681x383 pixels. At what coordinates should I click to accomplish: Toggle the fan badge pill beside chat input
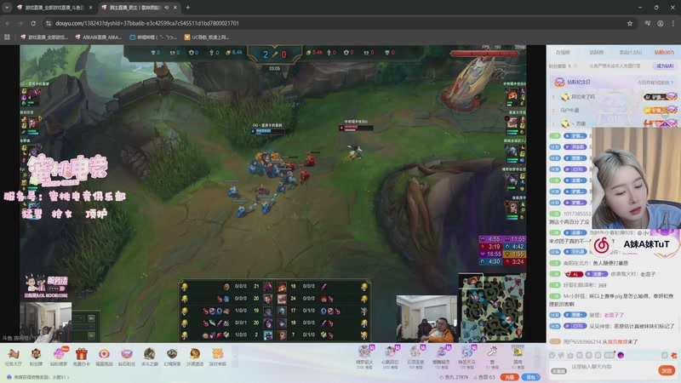click(x=559, y=371)
